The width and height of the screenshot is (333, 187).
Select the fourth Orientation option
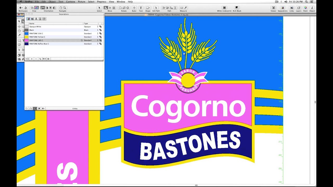tap(54, 8)
